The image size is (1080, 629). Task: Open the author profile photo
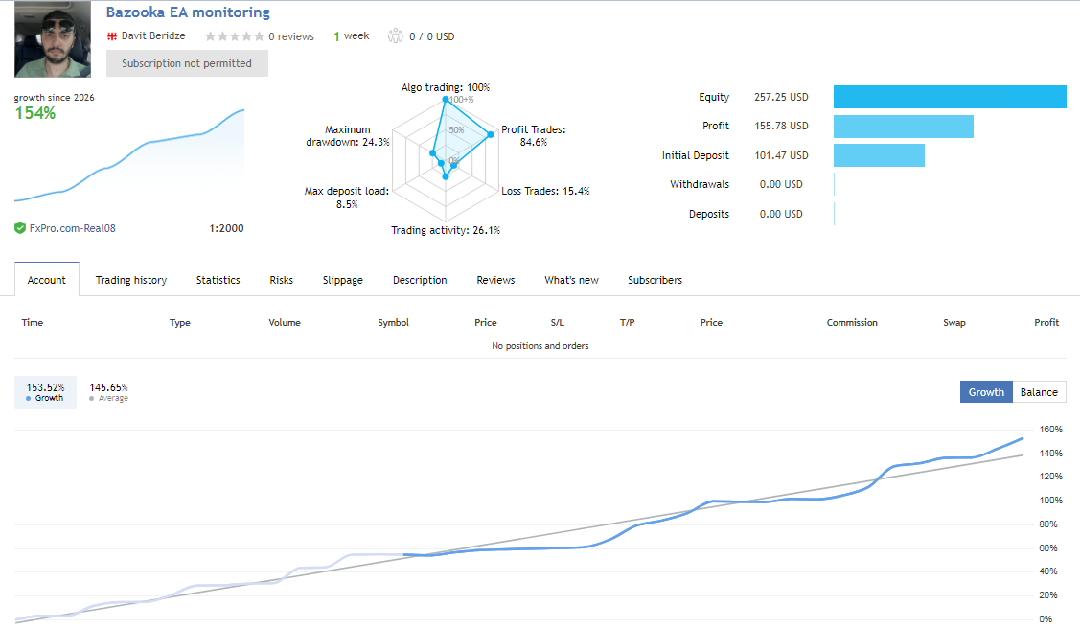[52, 39]
